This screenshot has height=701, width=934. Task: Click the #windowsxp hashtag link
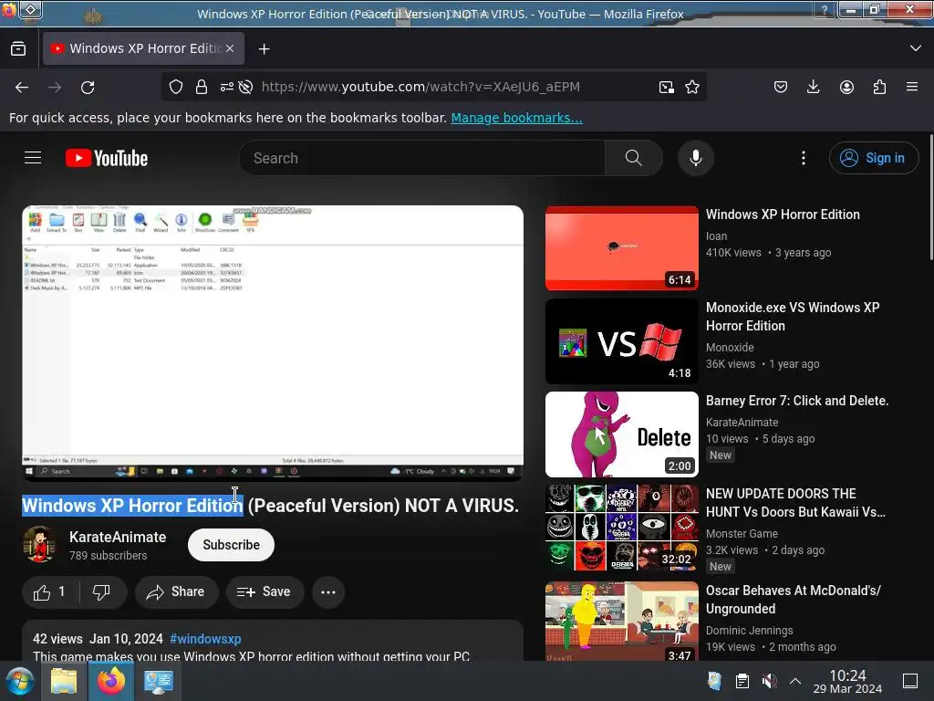click(x=205, y=639)
